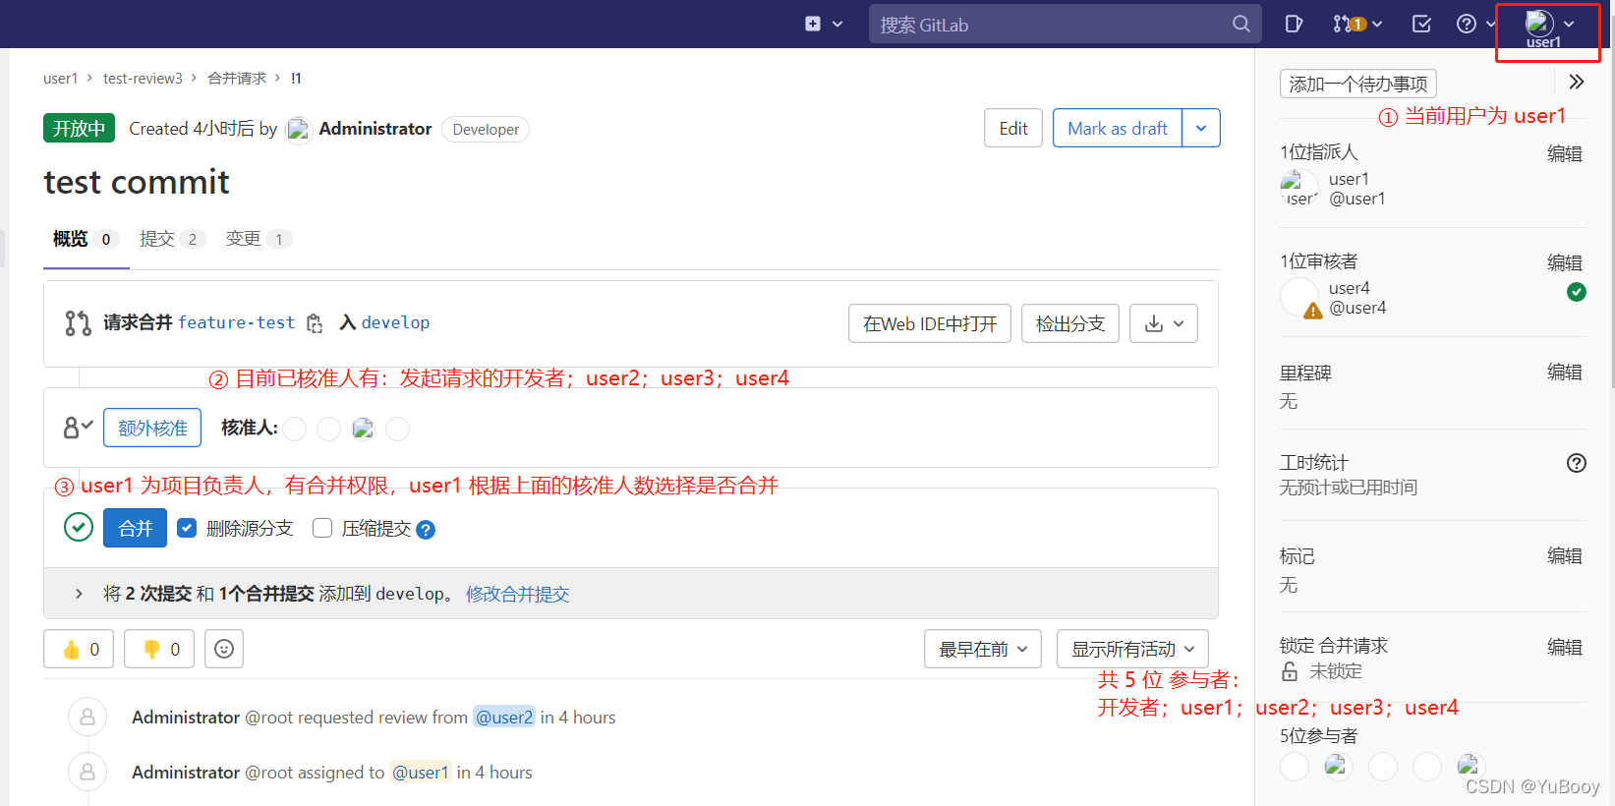Expand the user menu chevron
Image resolution: width=1615 pixels, height=806 pixels.
pos(1569,24)
